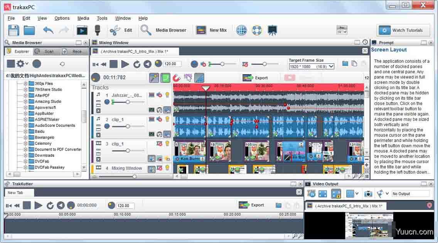Click the scissors Edit tool icon
Image resolution: width=438 pixels, height=243 pixels.
click(x=115, y=30)
